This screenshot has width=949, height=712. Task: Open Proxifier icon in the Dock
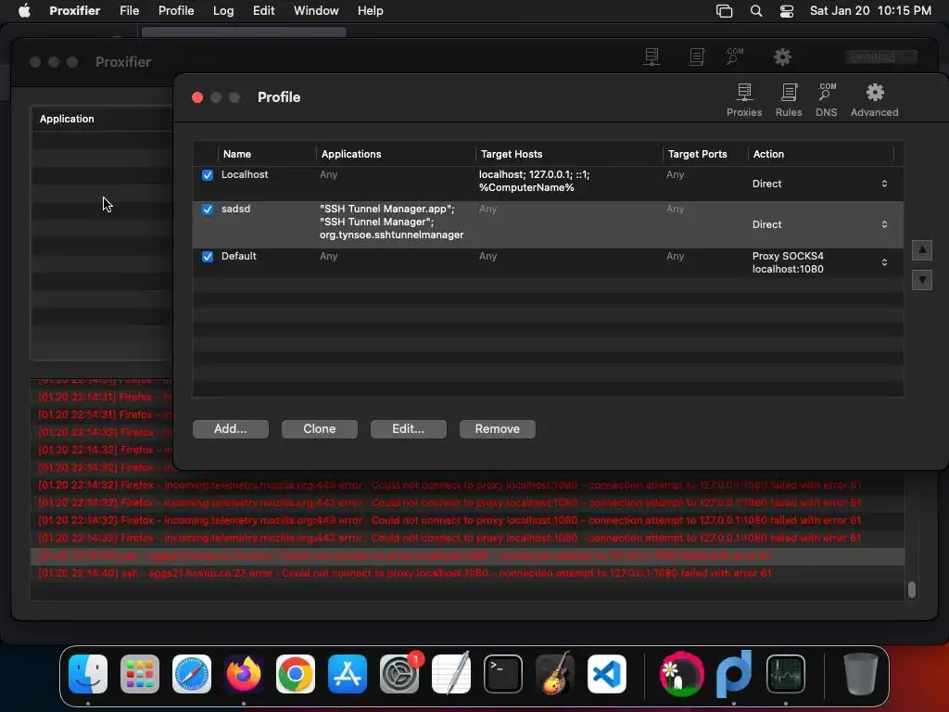coord(734,674)
